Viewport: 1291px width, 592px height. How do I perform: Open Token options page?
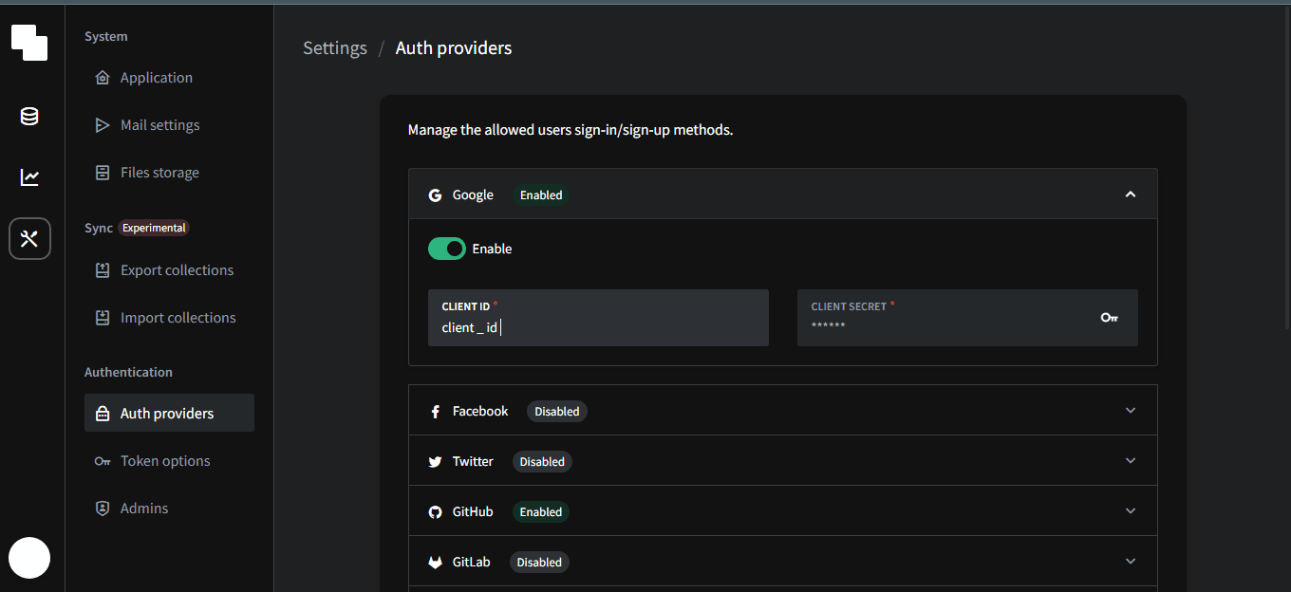pyautogui.click(x=169, y=461)
